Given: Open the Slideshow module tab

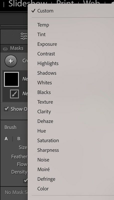Looking at the screenshot, I should pyautogui.click(x=28, y=3).
